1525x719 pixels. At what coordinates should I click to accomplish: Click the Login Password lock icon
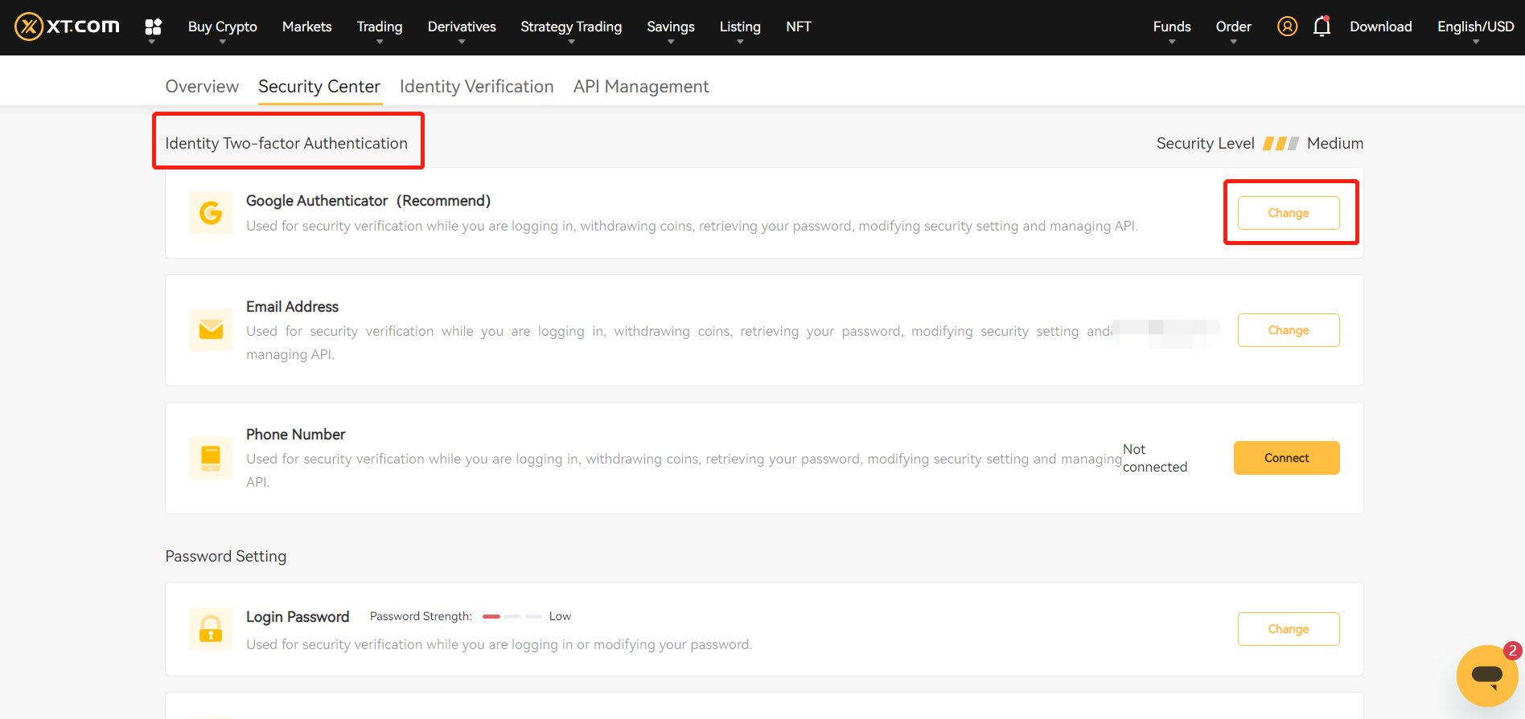point(211,628)
